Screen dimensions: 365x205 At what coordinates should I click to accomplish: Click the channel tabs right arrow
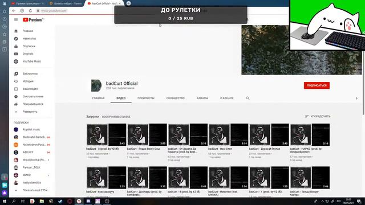[356, 99]
